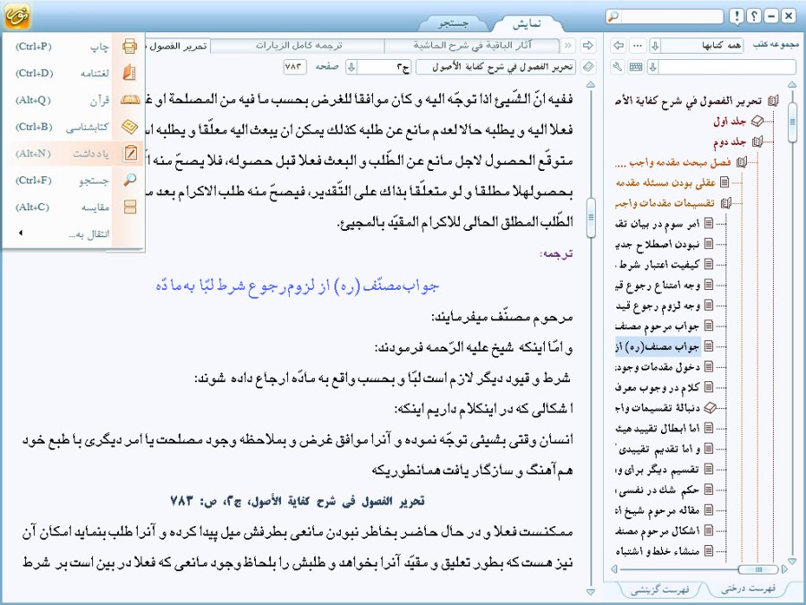Image resolution: width=806 pixels, height=605 pixels.
Task: Switch to the جستجو (search) tab
Action: 453,23
